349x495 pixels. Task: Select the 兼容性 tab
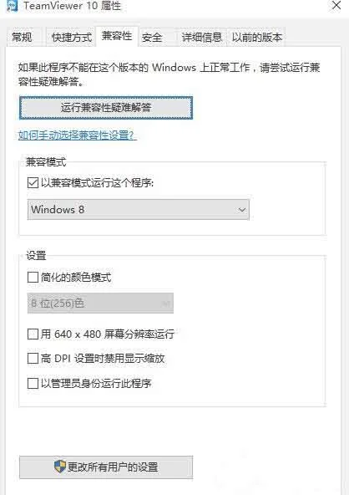pyautogui.click(x=117, y=36)
